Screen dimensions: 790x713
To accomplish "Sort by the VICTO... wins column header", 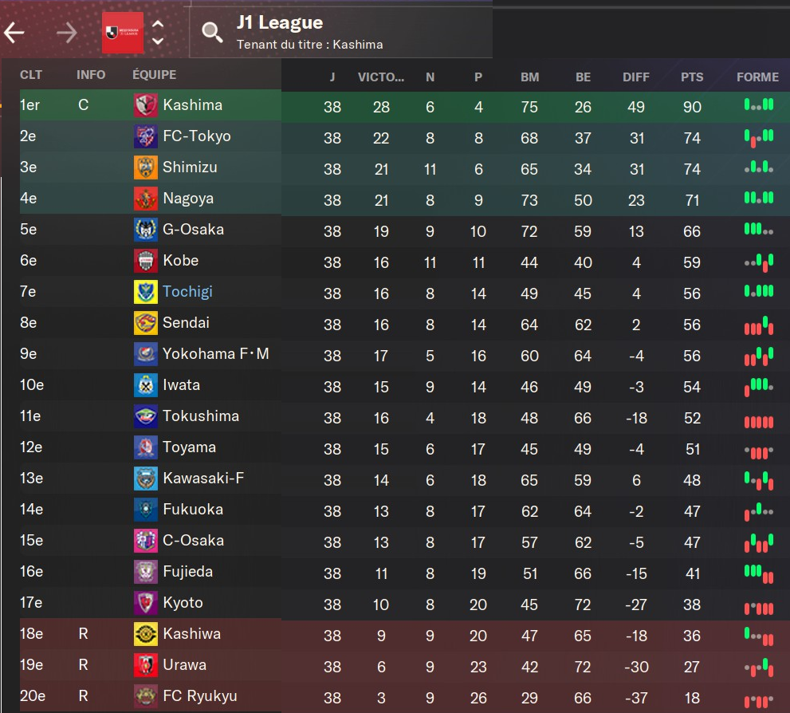I will tap(381, 77).
